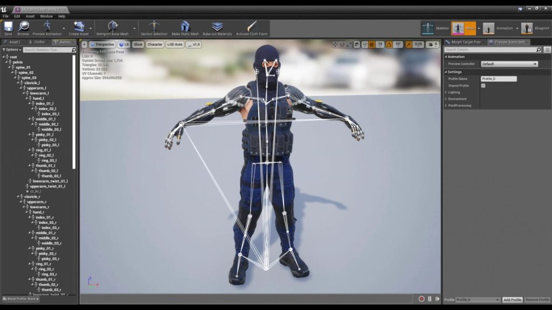Toggle rotation angle snapping
Image resolution: width=552 pixels, height=310 pixels.
coord(389,45)
